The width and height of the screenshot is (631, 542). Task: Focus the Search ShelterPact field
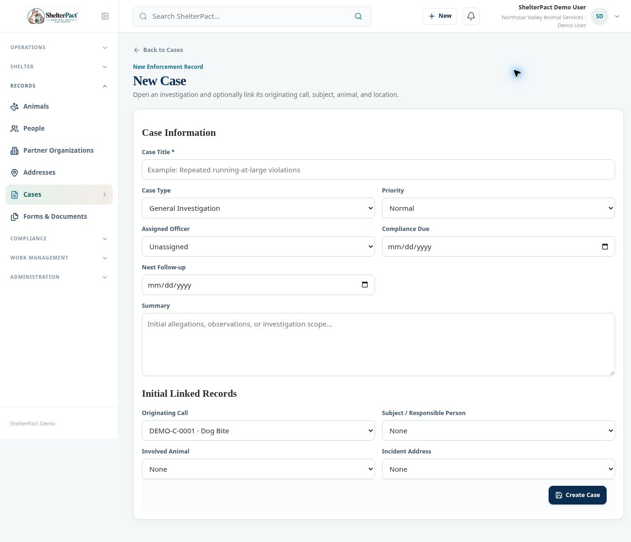click(x=252, y=16)
